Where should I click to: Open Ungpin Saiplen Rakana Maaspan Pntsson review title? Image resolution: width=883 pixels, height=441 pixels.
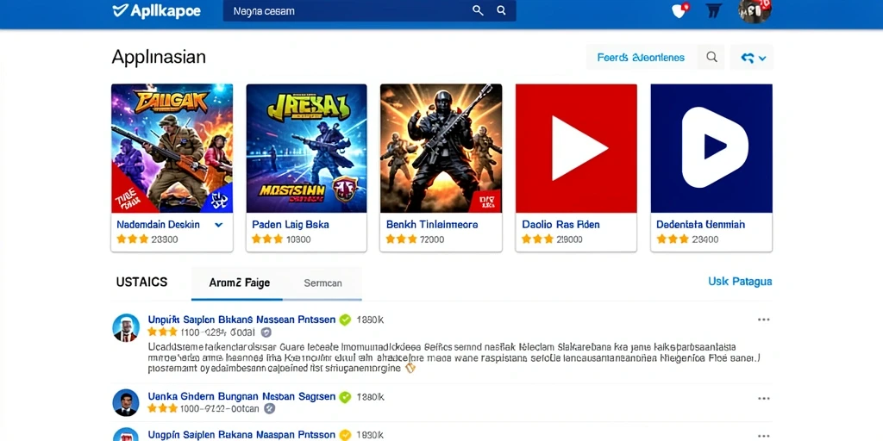pos(241,435)
